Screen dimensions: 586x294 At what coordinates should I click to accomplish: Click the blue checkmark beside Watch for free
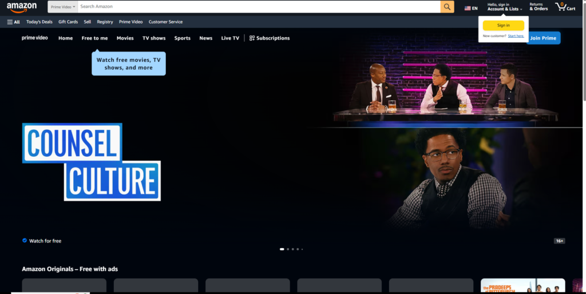(x=25, y=241)
